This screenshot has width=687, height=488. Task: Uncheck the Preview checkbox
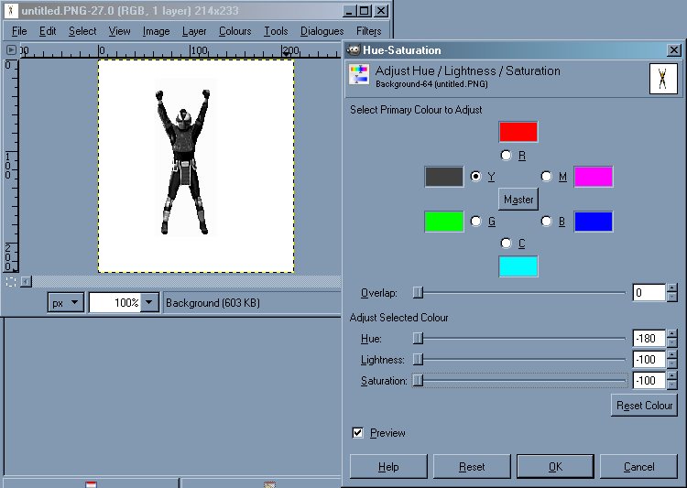click(358, 432)
